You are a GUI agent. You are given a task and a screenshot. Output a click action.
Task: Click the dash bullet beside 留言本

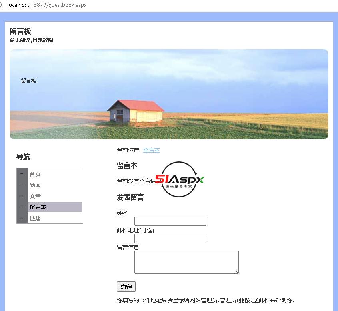(22, 207)
